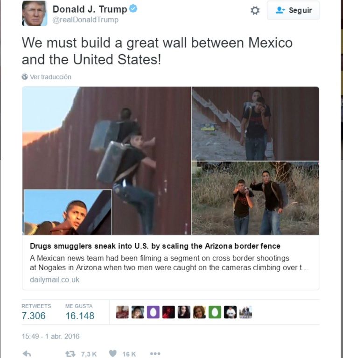
Task: Click the 15:49 - 1 abr. 2016 timestamp
Action: (50, 337)
